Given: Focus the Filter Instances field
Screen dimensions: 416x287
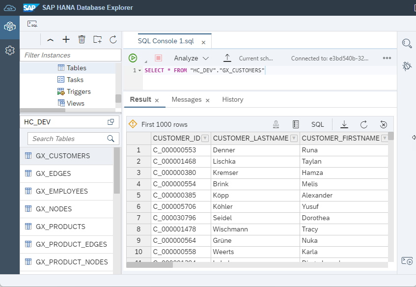Looking at the screenshot, I should pyautogui.click(x=70, y=55).
